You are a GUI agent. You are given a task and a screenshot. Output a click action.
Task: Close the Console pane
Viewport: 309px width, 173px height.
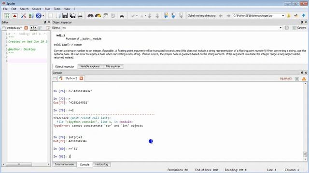click(306, 73)
